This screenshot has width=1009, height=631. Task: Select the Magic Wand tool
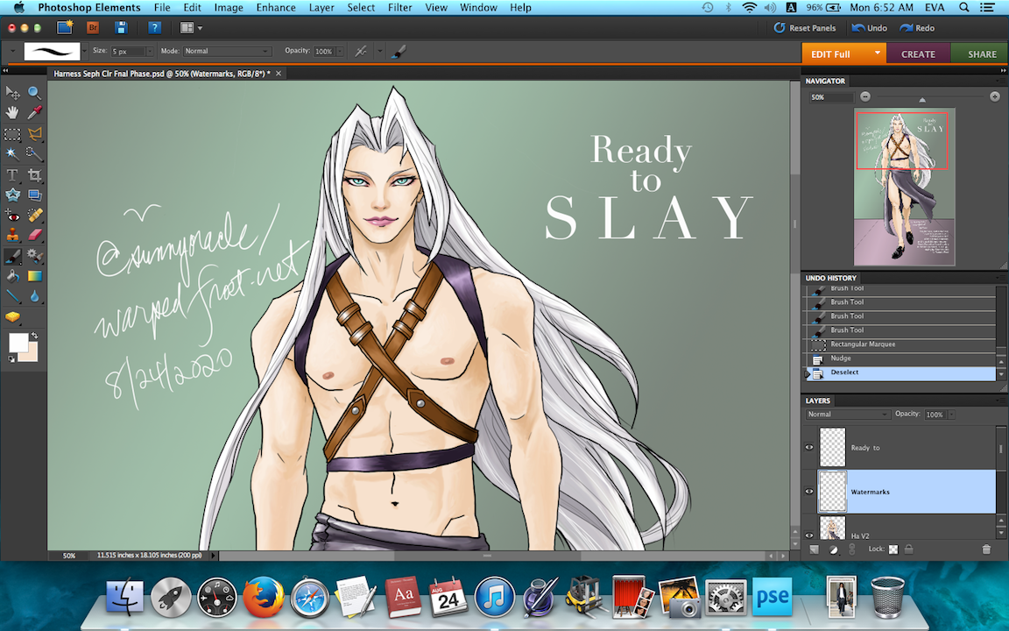tap(12, 154)
